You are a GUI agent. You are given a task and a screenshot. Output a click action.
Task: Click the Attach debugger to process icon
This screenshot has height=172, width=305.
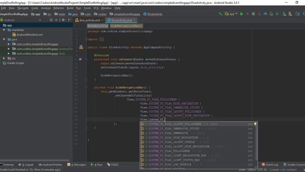click(271, 14)
